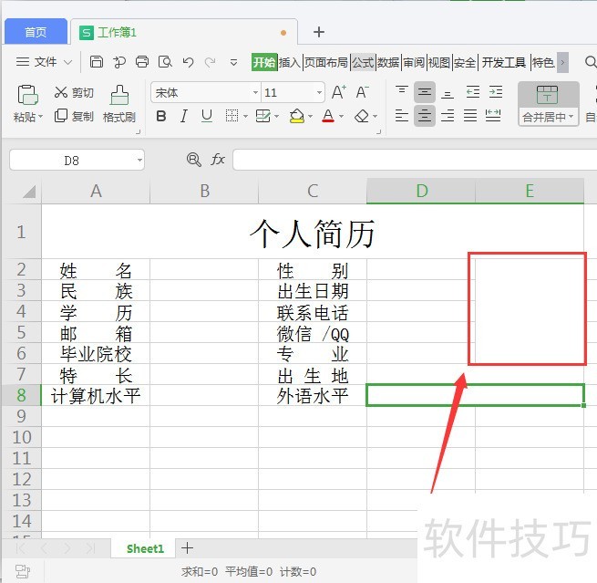Image resolution: width=597 pixels, height=583 pixels.
Task: Click the Print icon
Action: [x=142, y=62]
